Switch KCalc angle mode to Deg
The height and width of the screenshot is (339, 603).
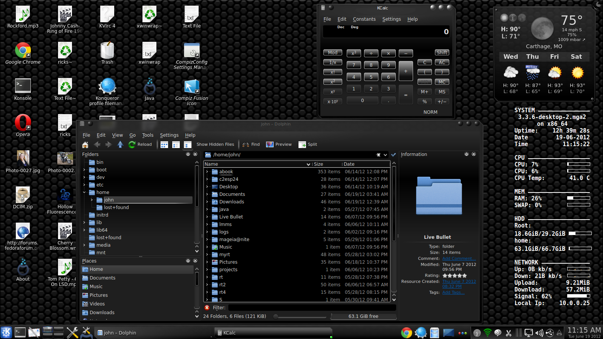(x=355, y=27)
